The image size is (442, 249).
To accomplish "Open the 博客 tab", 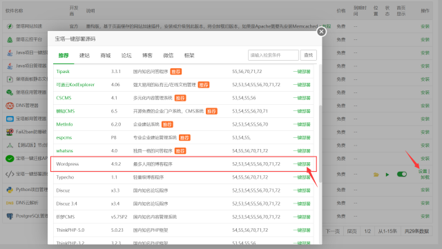I will pyautogui.click(x=147, y=55).
